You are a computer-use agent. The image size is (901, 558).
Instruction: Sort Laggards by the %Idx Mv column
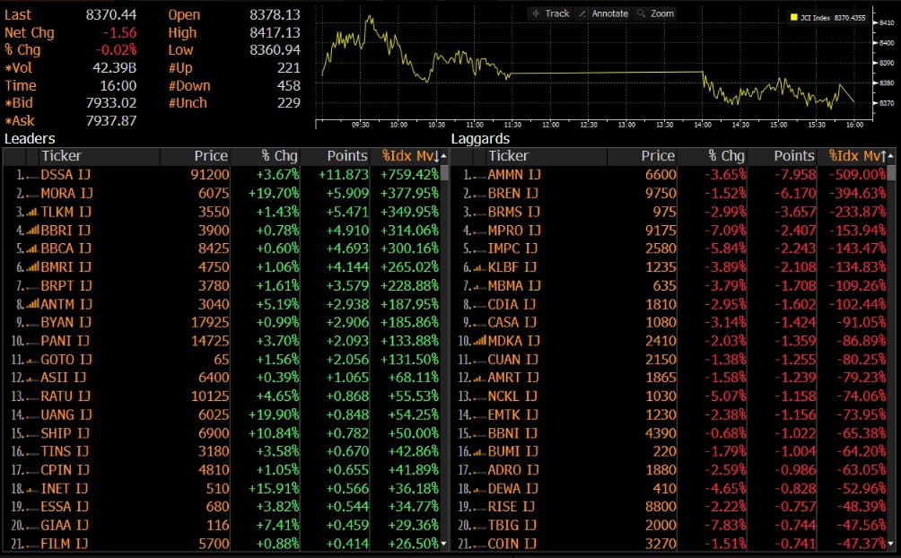[x=855, y=156]
